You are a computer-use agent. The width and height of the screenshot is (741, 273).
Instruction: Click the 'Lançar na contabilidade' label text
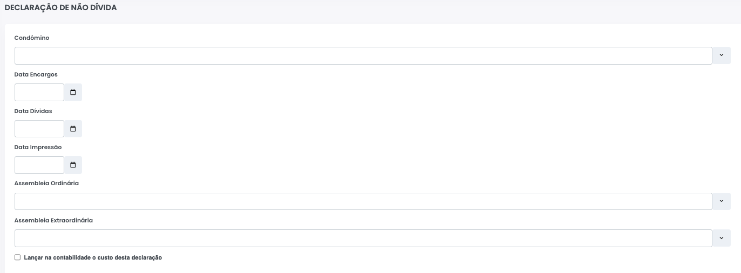click(x=93, y=258)
